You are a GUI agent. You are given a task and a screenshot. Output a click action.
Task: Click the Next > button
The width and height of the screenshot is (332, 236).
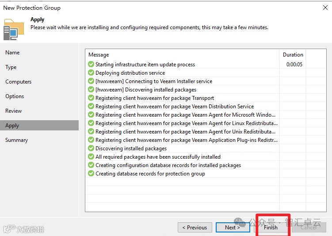233,227
